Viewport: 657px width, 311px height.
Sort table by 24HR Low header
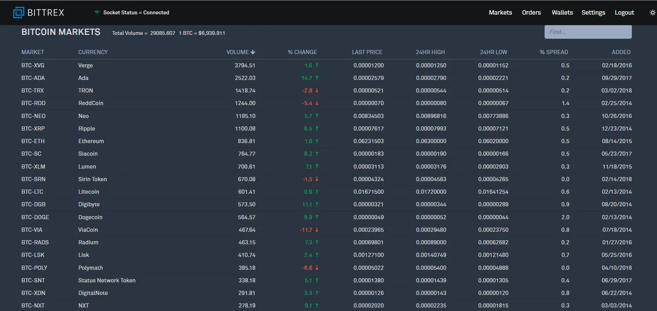tap(493, 52)
